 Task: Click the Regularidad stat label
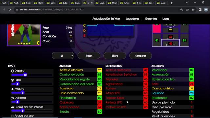coord(160,112)
